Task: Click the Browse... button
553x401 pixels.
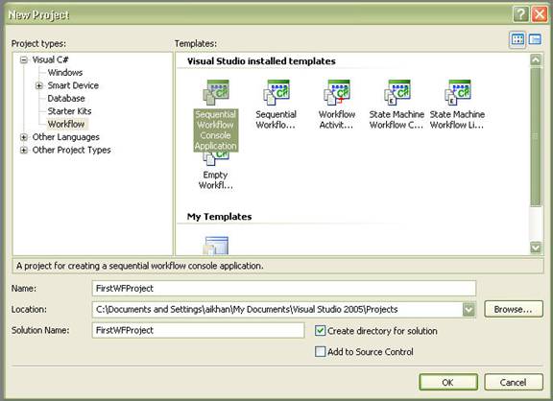Action: [x=514, y=309]
